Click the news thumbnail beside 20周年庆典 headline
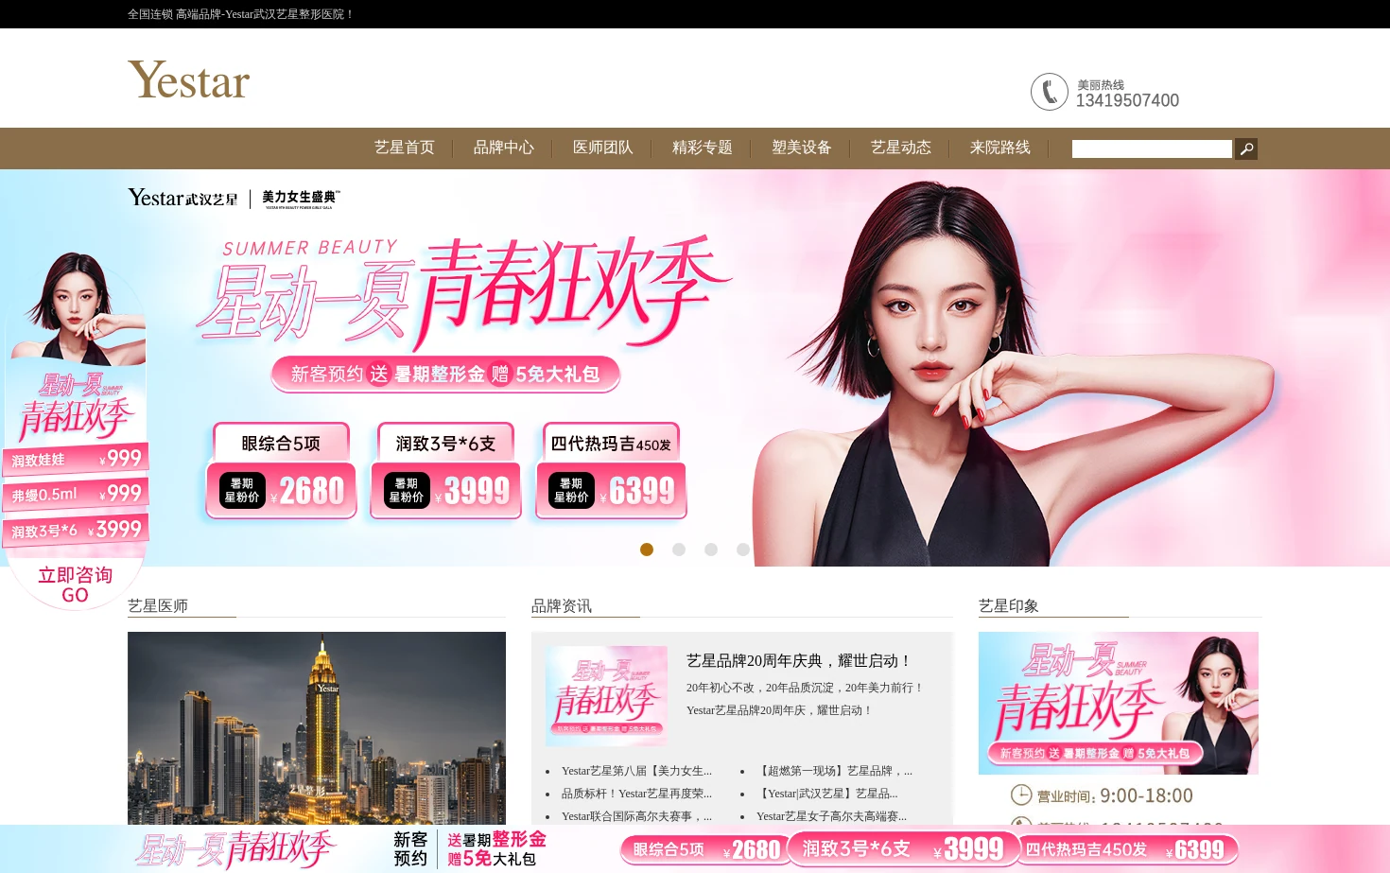 click(606, 695)
